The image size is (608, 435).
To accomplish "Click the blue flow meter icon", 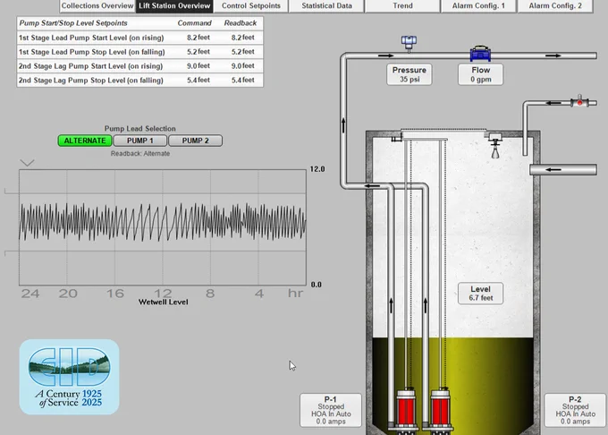I will tap(480, 54).
